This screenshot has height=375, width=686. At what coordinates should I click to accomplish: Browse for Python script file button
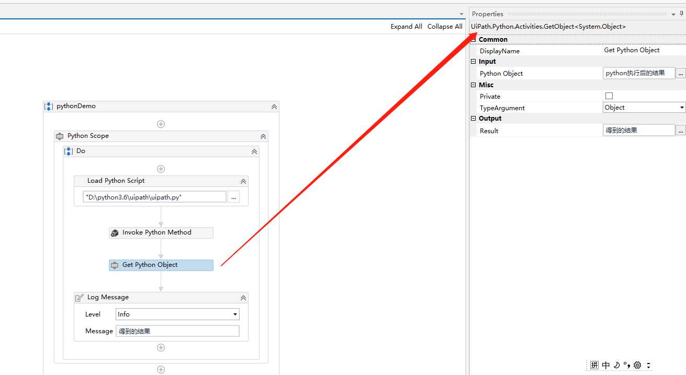(x=233, y=197)
